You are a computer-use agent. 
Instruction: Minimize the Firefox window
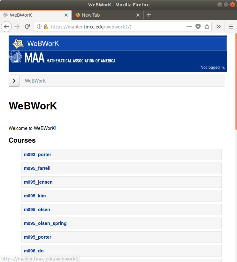point(220,5)
